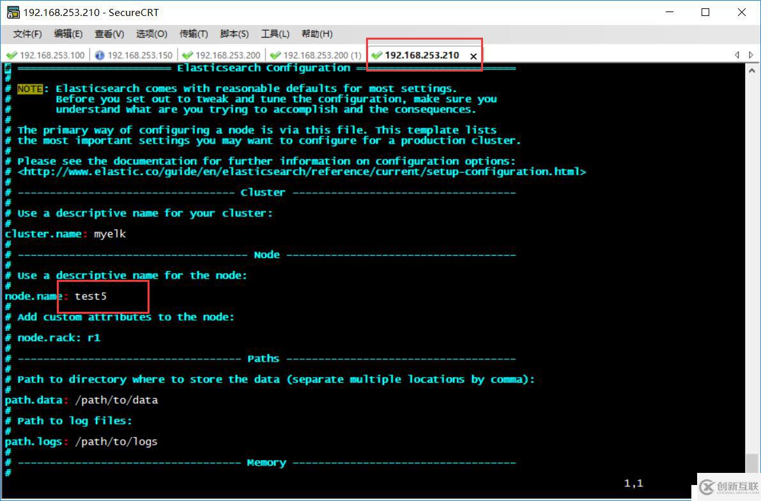Click the terminal scrollbar up arrow
Viewport: 761px width, 501px height.
[x=752, y=71]
